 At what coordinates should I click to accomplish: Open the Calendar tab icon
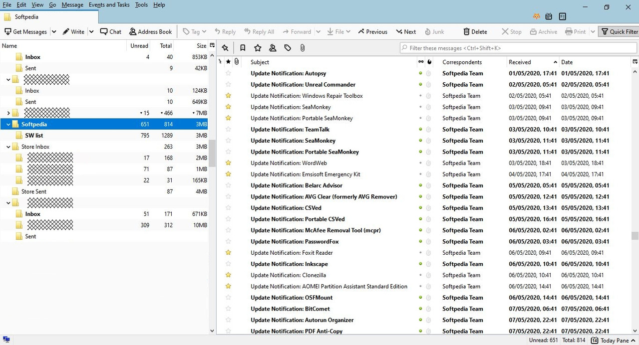click(549, 16)
